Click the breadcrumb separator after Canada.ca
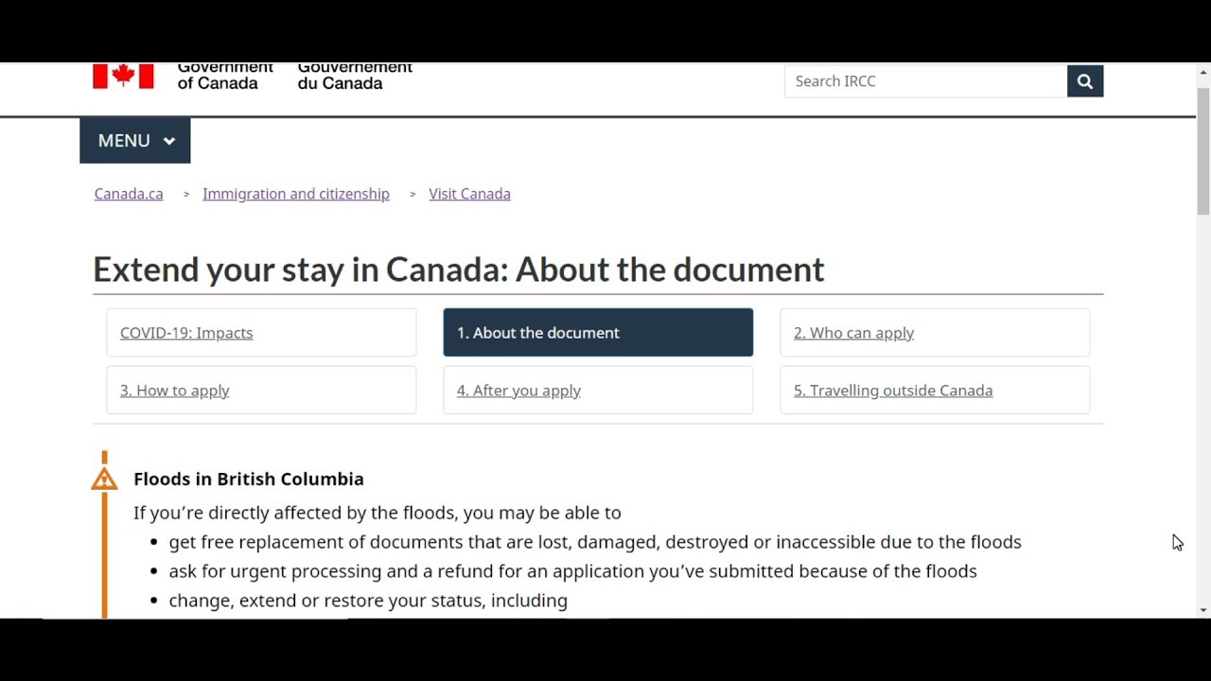Screen dimensions: 1211x681 185,194
